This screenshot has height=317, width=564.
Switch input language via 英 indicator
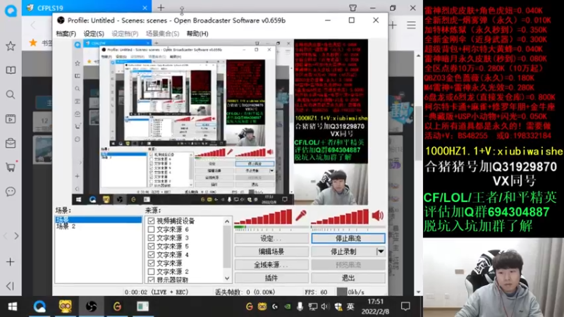coord(350,306)
